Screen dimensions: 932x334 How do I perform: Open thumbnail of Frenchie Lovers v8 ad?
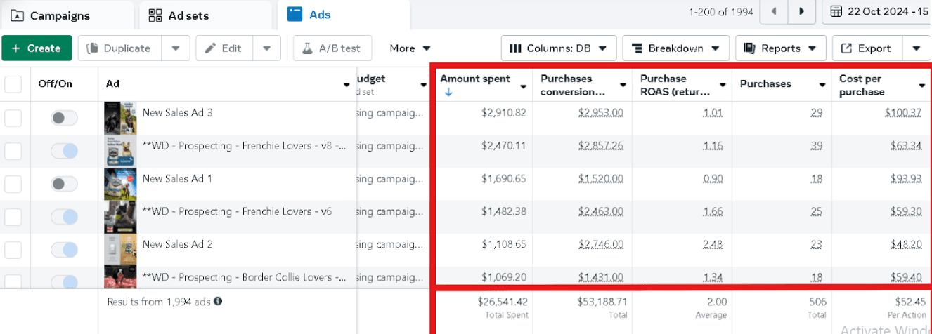tap(120, 151)
